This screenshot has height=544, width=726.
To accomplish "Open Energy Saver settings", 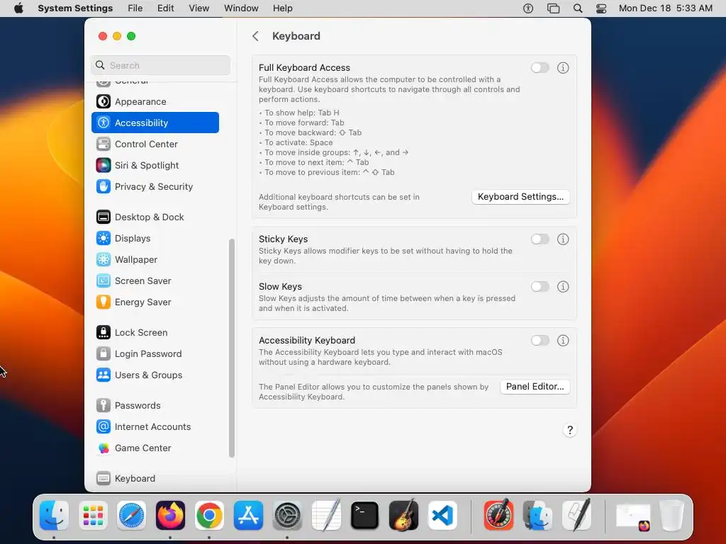I will pos(155,302).
